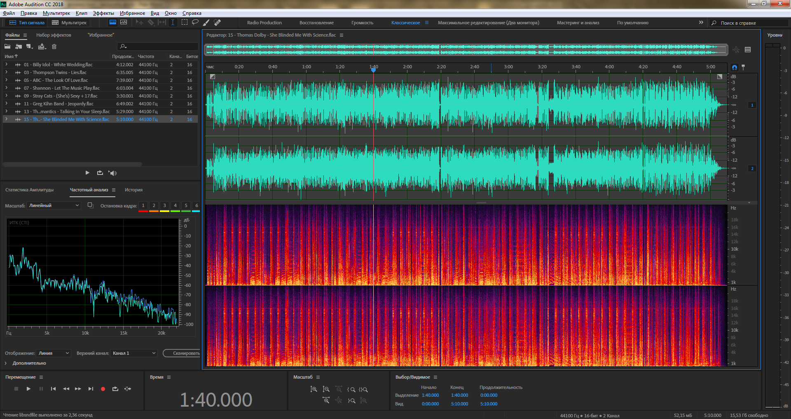Click the Files panel search field
This screenshot has height=419, width=791.
[158, 47]
